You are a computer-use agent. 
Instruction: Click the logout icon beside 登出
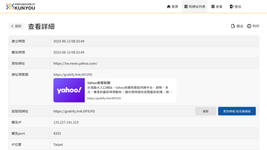232,6
